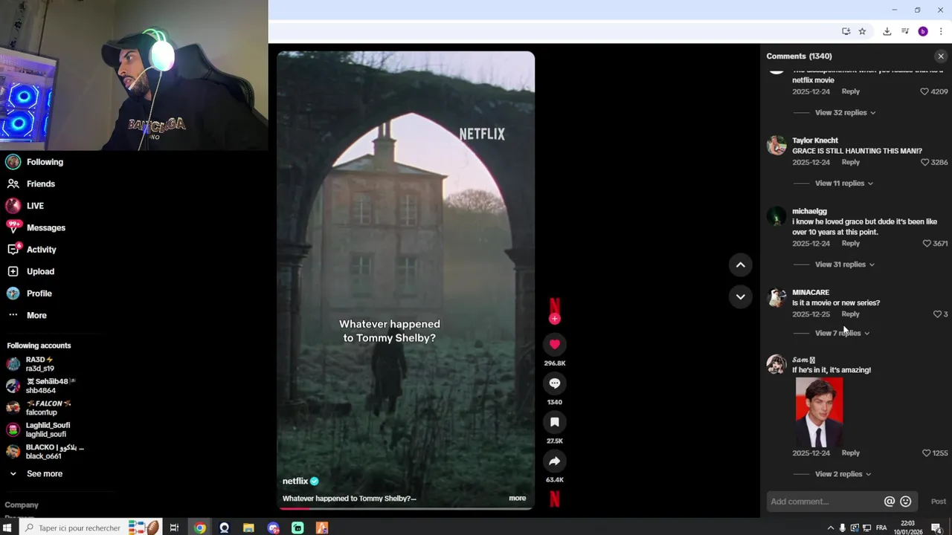952x535 pixels.
Task: Close the Comments panel
Action: [x=940, y=56]
